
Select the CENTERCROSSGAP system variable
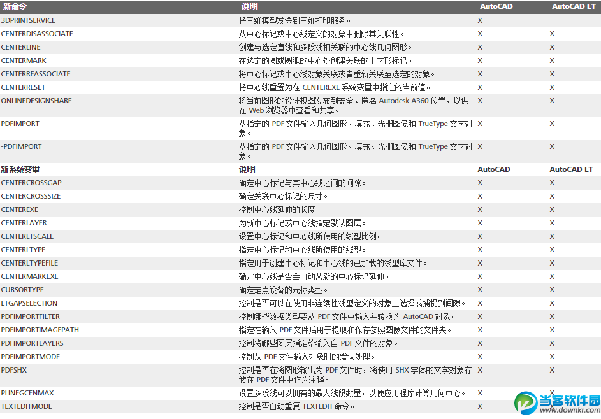[x=31, y=183]
